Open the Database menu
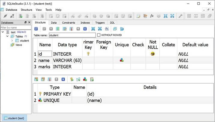The image size is (215, 122). click(x=12, y=10)
